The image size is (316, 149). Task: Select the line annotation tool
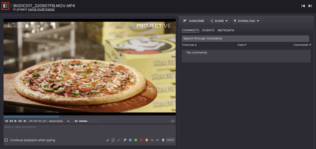tap(118, 140)
